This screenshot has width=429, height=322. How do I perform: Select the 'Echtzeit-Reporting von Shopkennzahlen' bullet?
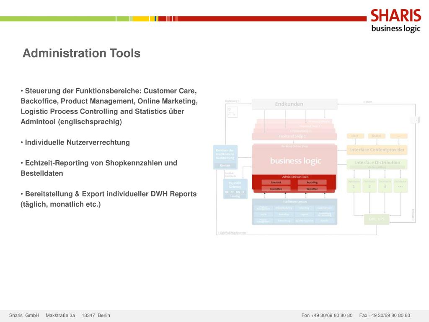pyautogui.click(x=99, y=168)
